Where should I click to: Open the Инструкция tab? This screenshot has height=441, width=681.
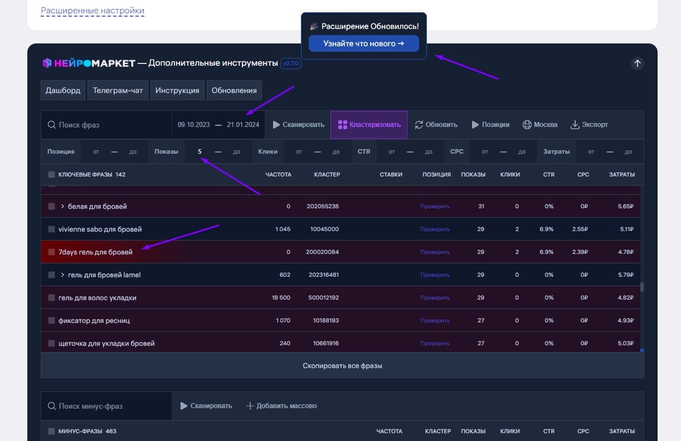177,90
